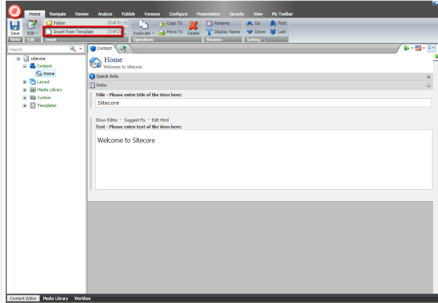
Task: Rename the selected item
Action: tap(218, 23)
